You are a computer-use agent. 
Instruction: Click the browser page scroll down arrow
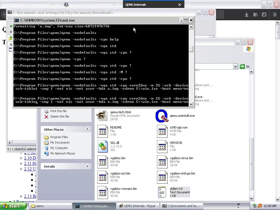278,199
